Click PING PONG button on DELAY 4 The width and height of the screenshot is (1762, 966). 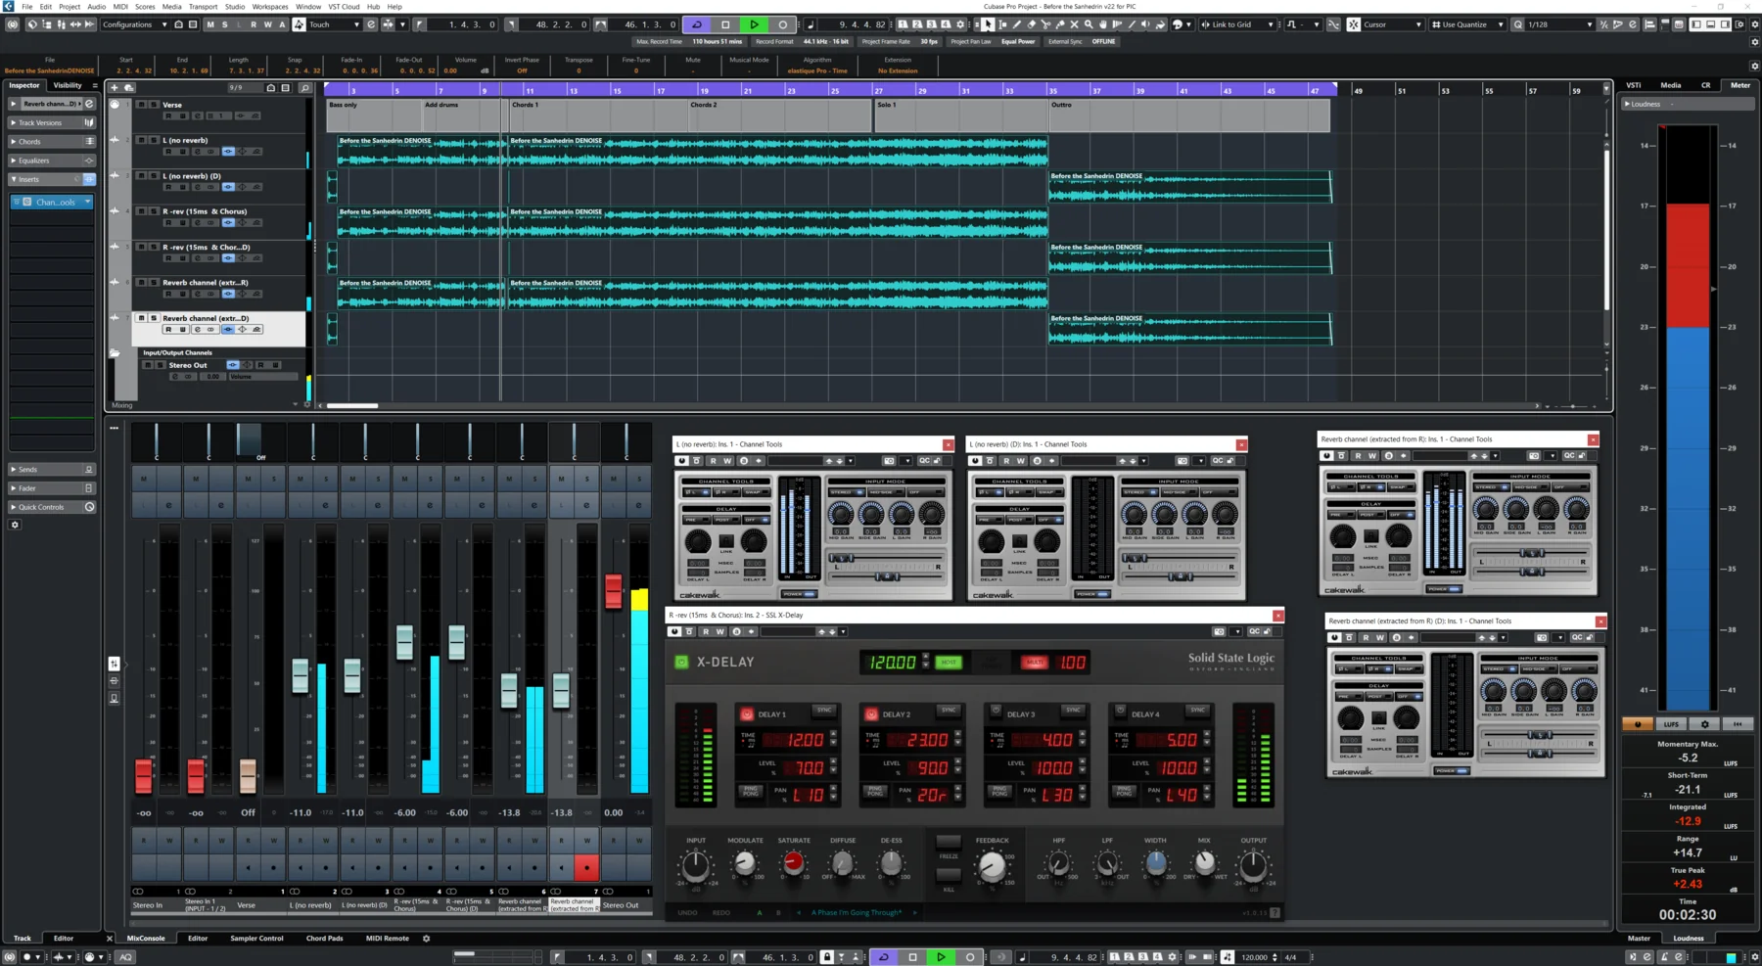[x=1124, y=791]
